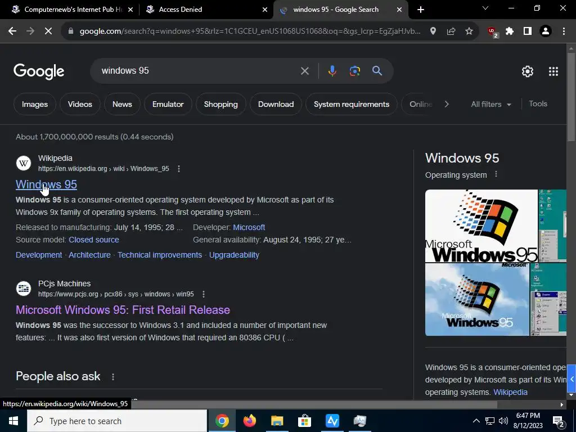Open the Windows 95 clouds logo image
576x432 pixels.
477,300
